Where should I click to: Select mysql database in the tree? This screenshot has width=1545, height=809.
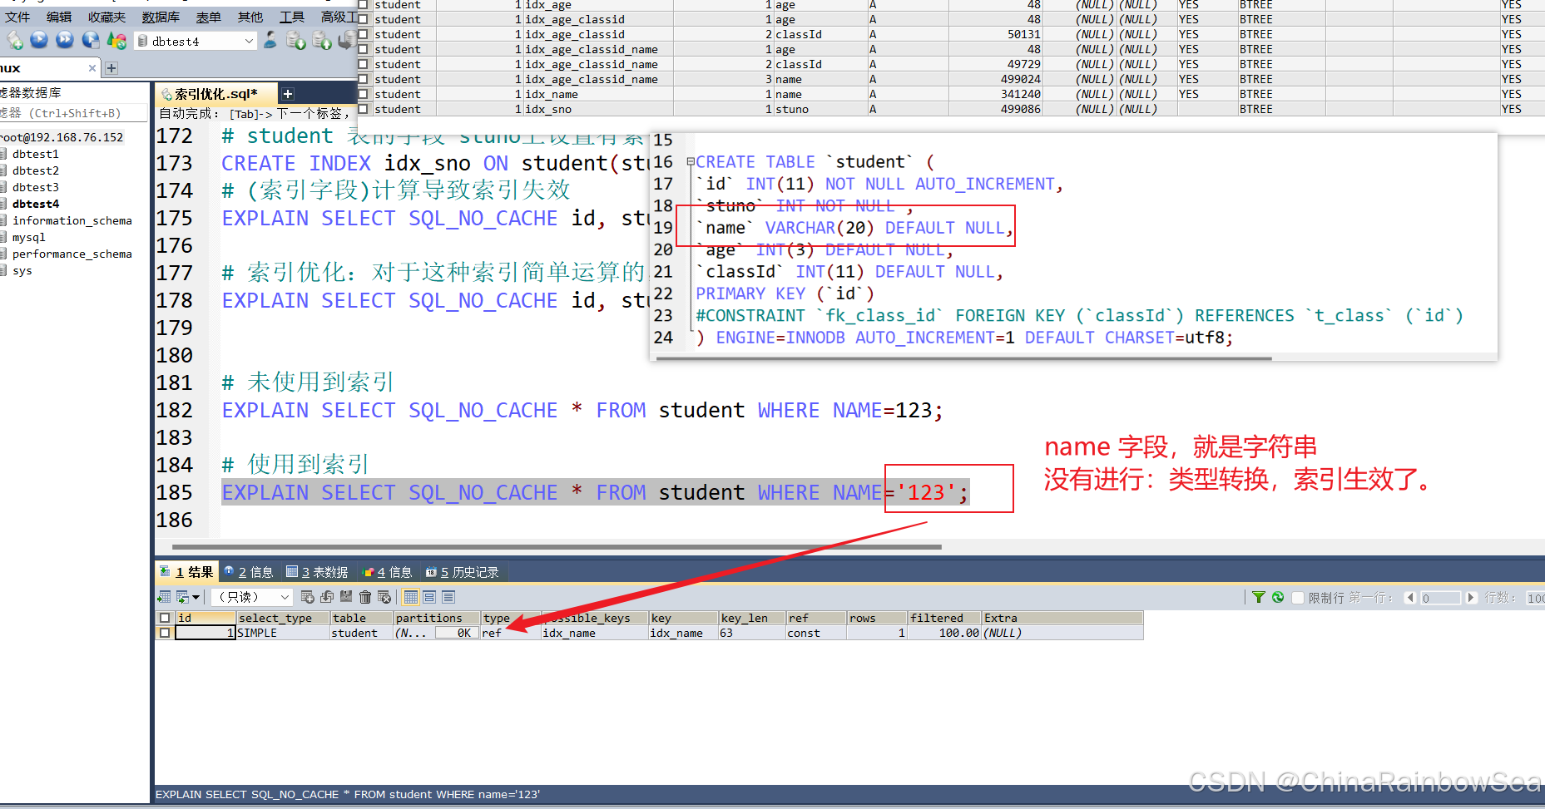(28, 237)
